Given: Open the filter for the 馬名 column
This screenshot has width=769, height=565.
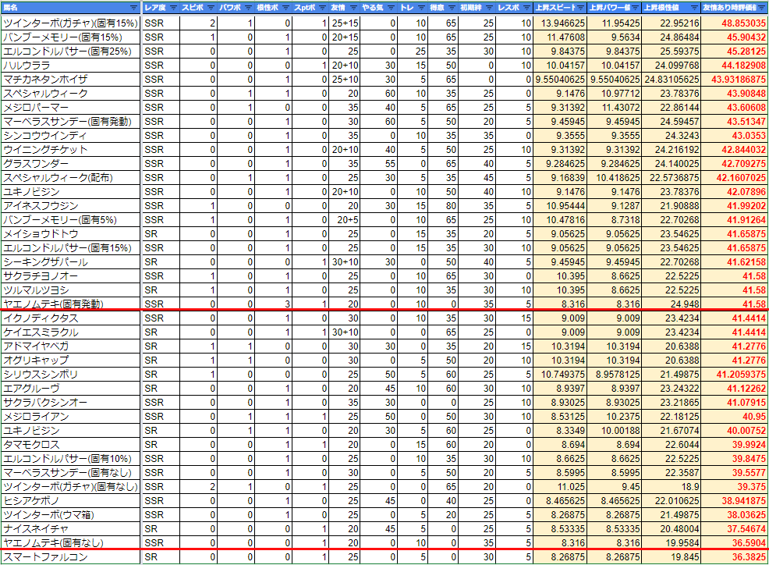Looking at the screenshot, I should pos(133,8).
